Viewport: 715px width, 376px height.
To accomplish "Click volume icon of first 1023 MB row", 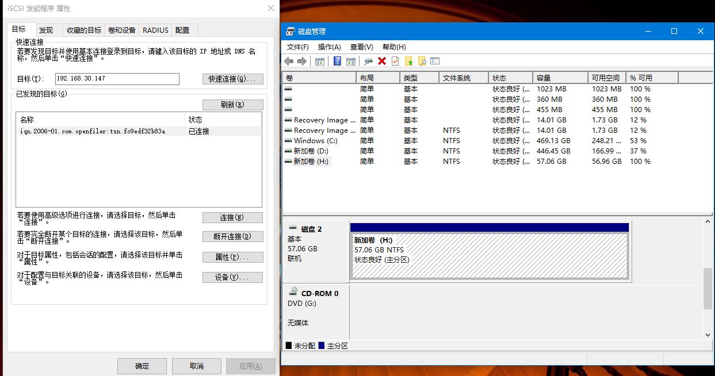I will (288, 89).
